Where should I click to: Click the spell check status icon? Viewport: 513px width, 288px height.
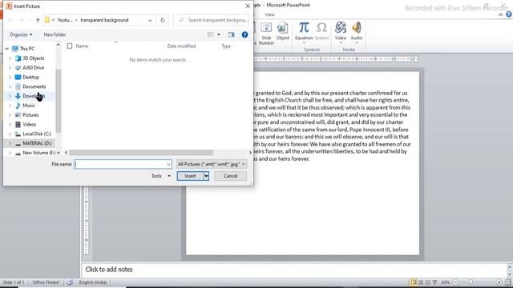point(70,282)
